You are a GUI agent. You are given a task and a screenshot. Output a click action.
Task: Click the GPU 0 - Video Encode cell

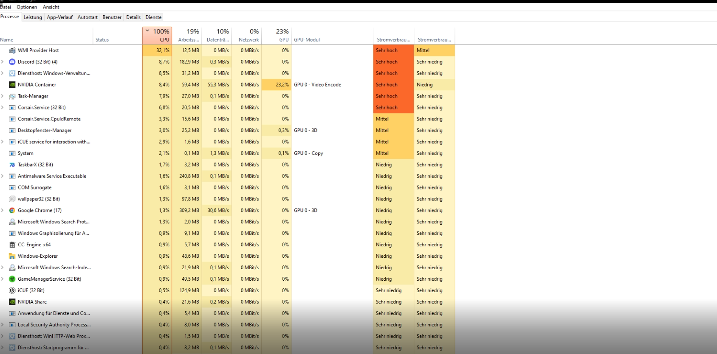click(x=332, y=85)
